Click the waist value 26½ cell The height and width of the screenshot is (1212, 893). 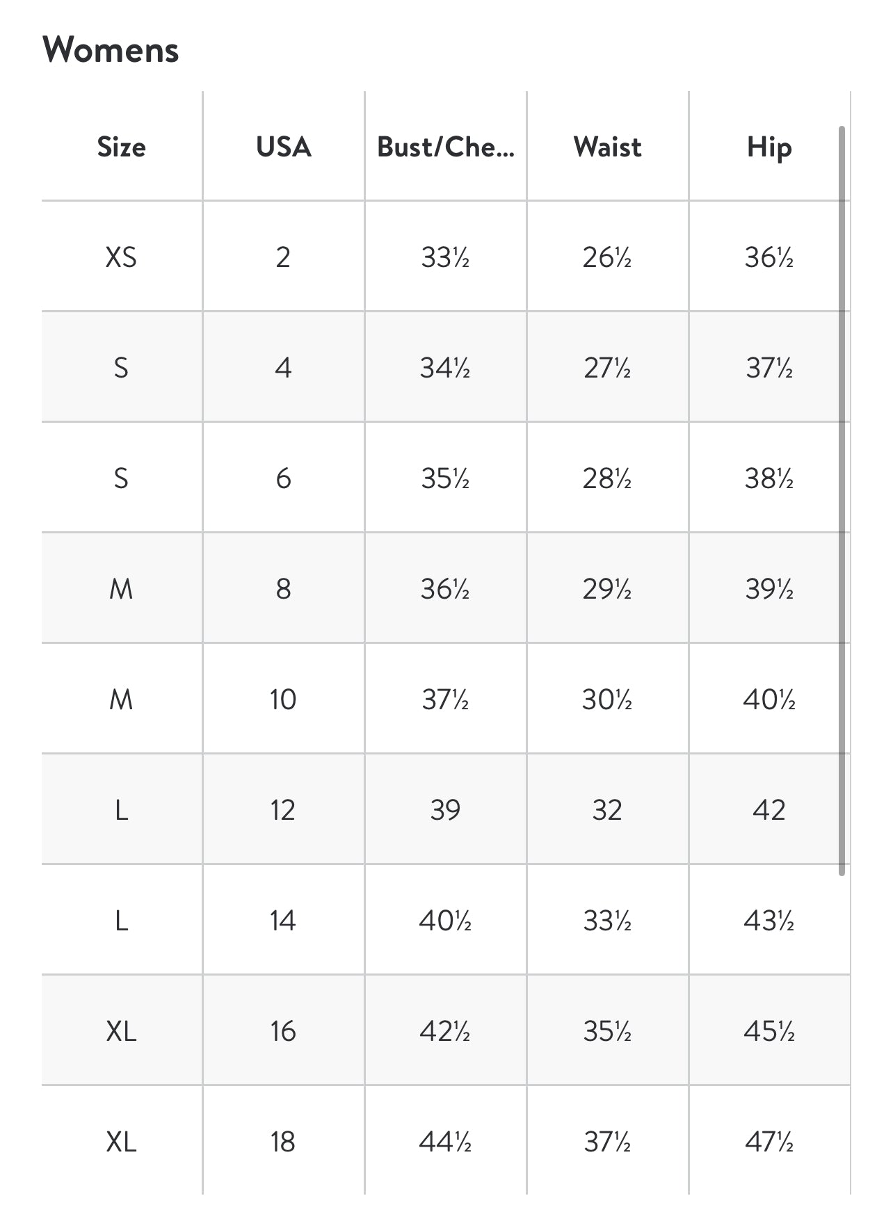point(607,257)
